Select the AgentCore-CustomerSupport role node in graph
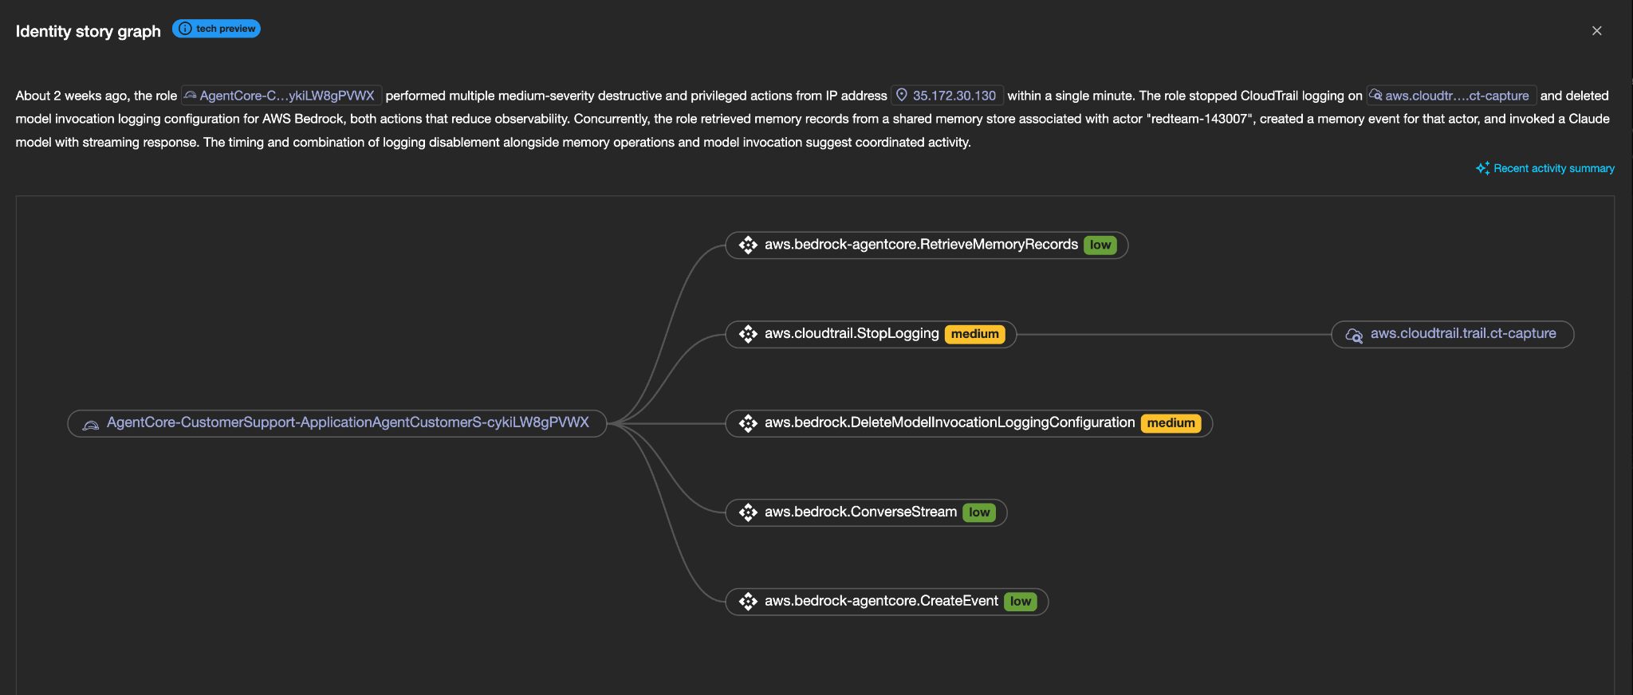Viewport: 1633px width, 695px height. (x=337, y=423)
